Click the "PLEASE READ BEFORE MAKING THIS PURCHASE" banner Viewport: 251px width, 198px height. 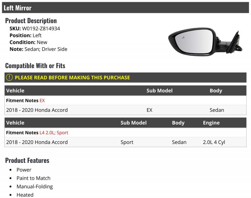pos(72,78)
